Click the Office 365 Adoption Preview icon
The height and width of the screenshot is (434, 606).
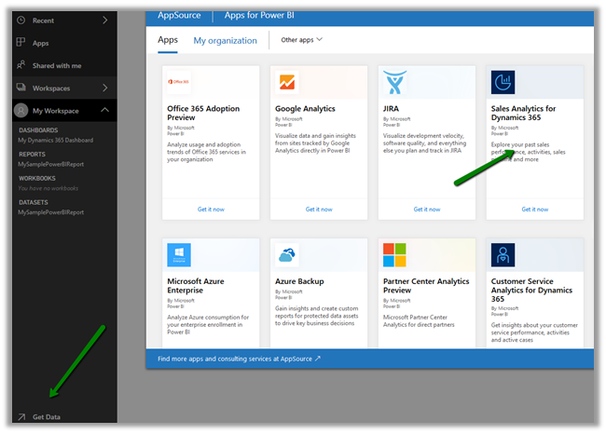[179, 84]
